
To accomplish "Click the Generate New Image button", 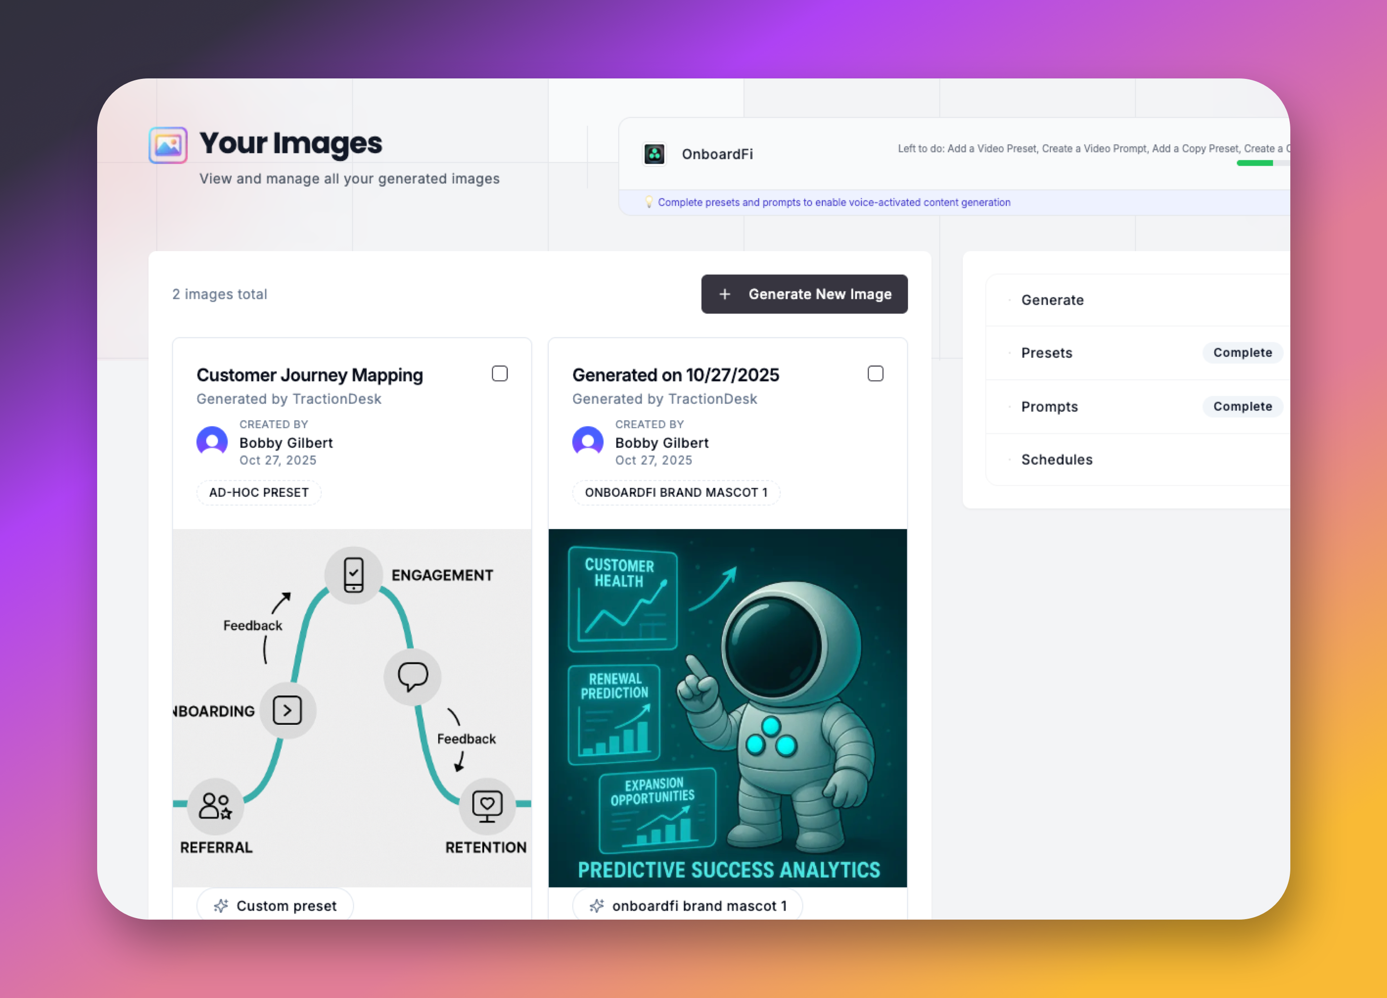I will [x=804, y=294].
